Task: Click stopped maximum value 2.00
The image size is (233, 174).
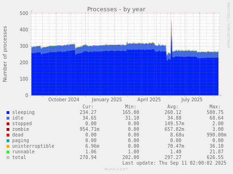Action: tap(218, 124)
